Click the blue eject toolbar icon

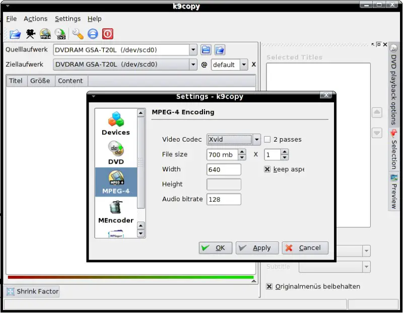[93, 34]
